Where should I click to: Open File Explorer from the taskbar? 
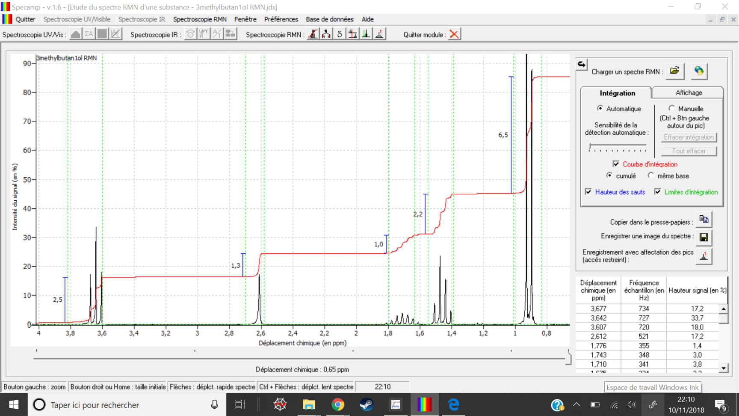point(309,404)
